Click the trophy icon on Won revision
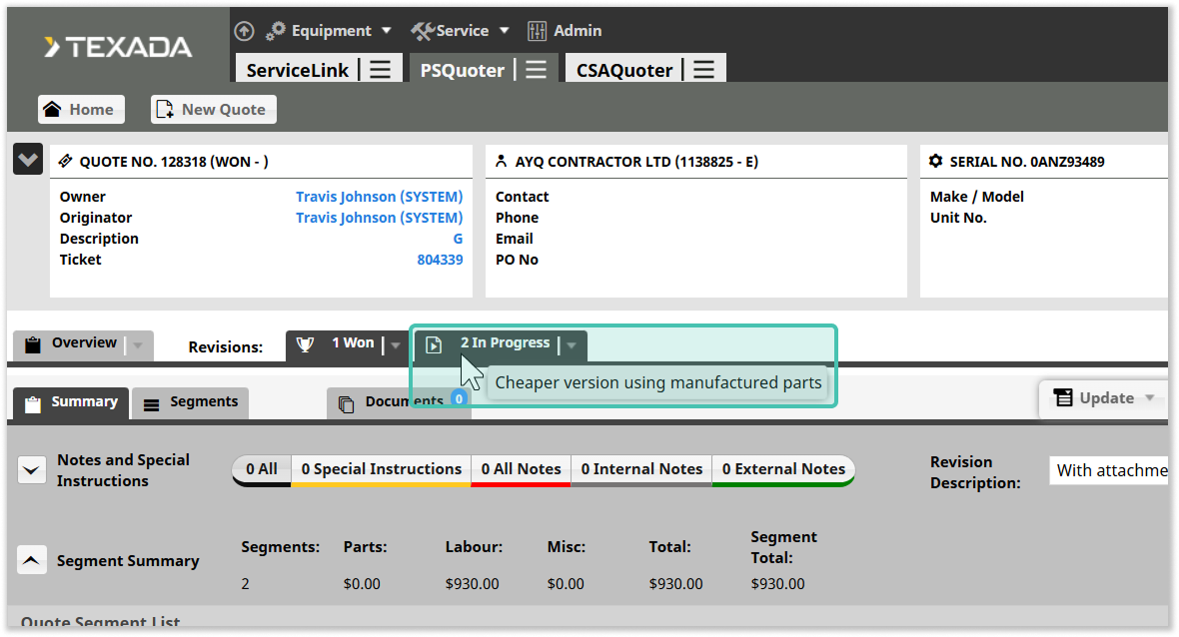 pos(305,344)
